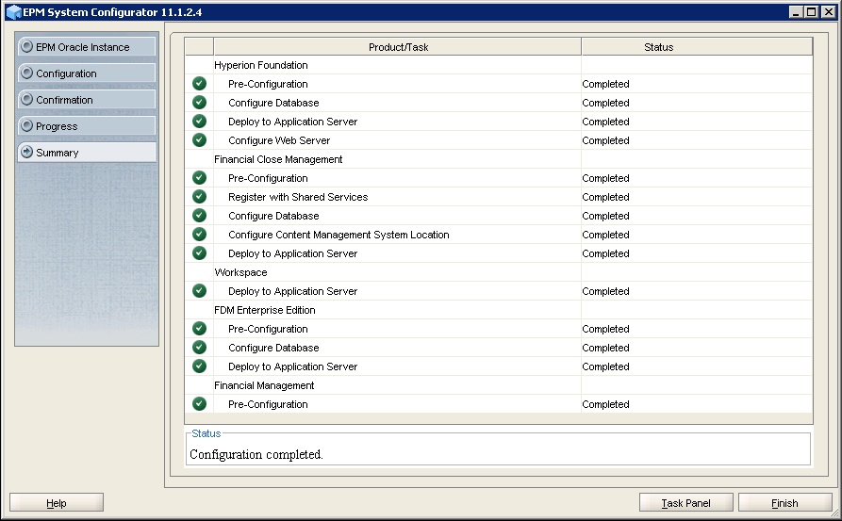Open the Task Panel

tap(685, 503)
